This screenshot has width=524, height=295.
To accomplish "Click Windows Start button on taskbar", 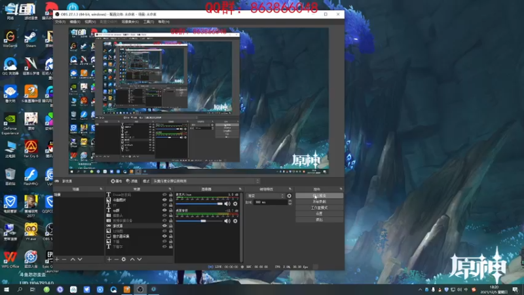I will click(x=7, y=289).
